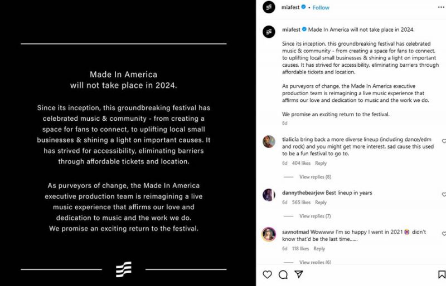Reply to dannythebearjew's comment

321,203
